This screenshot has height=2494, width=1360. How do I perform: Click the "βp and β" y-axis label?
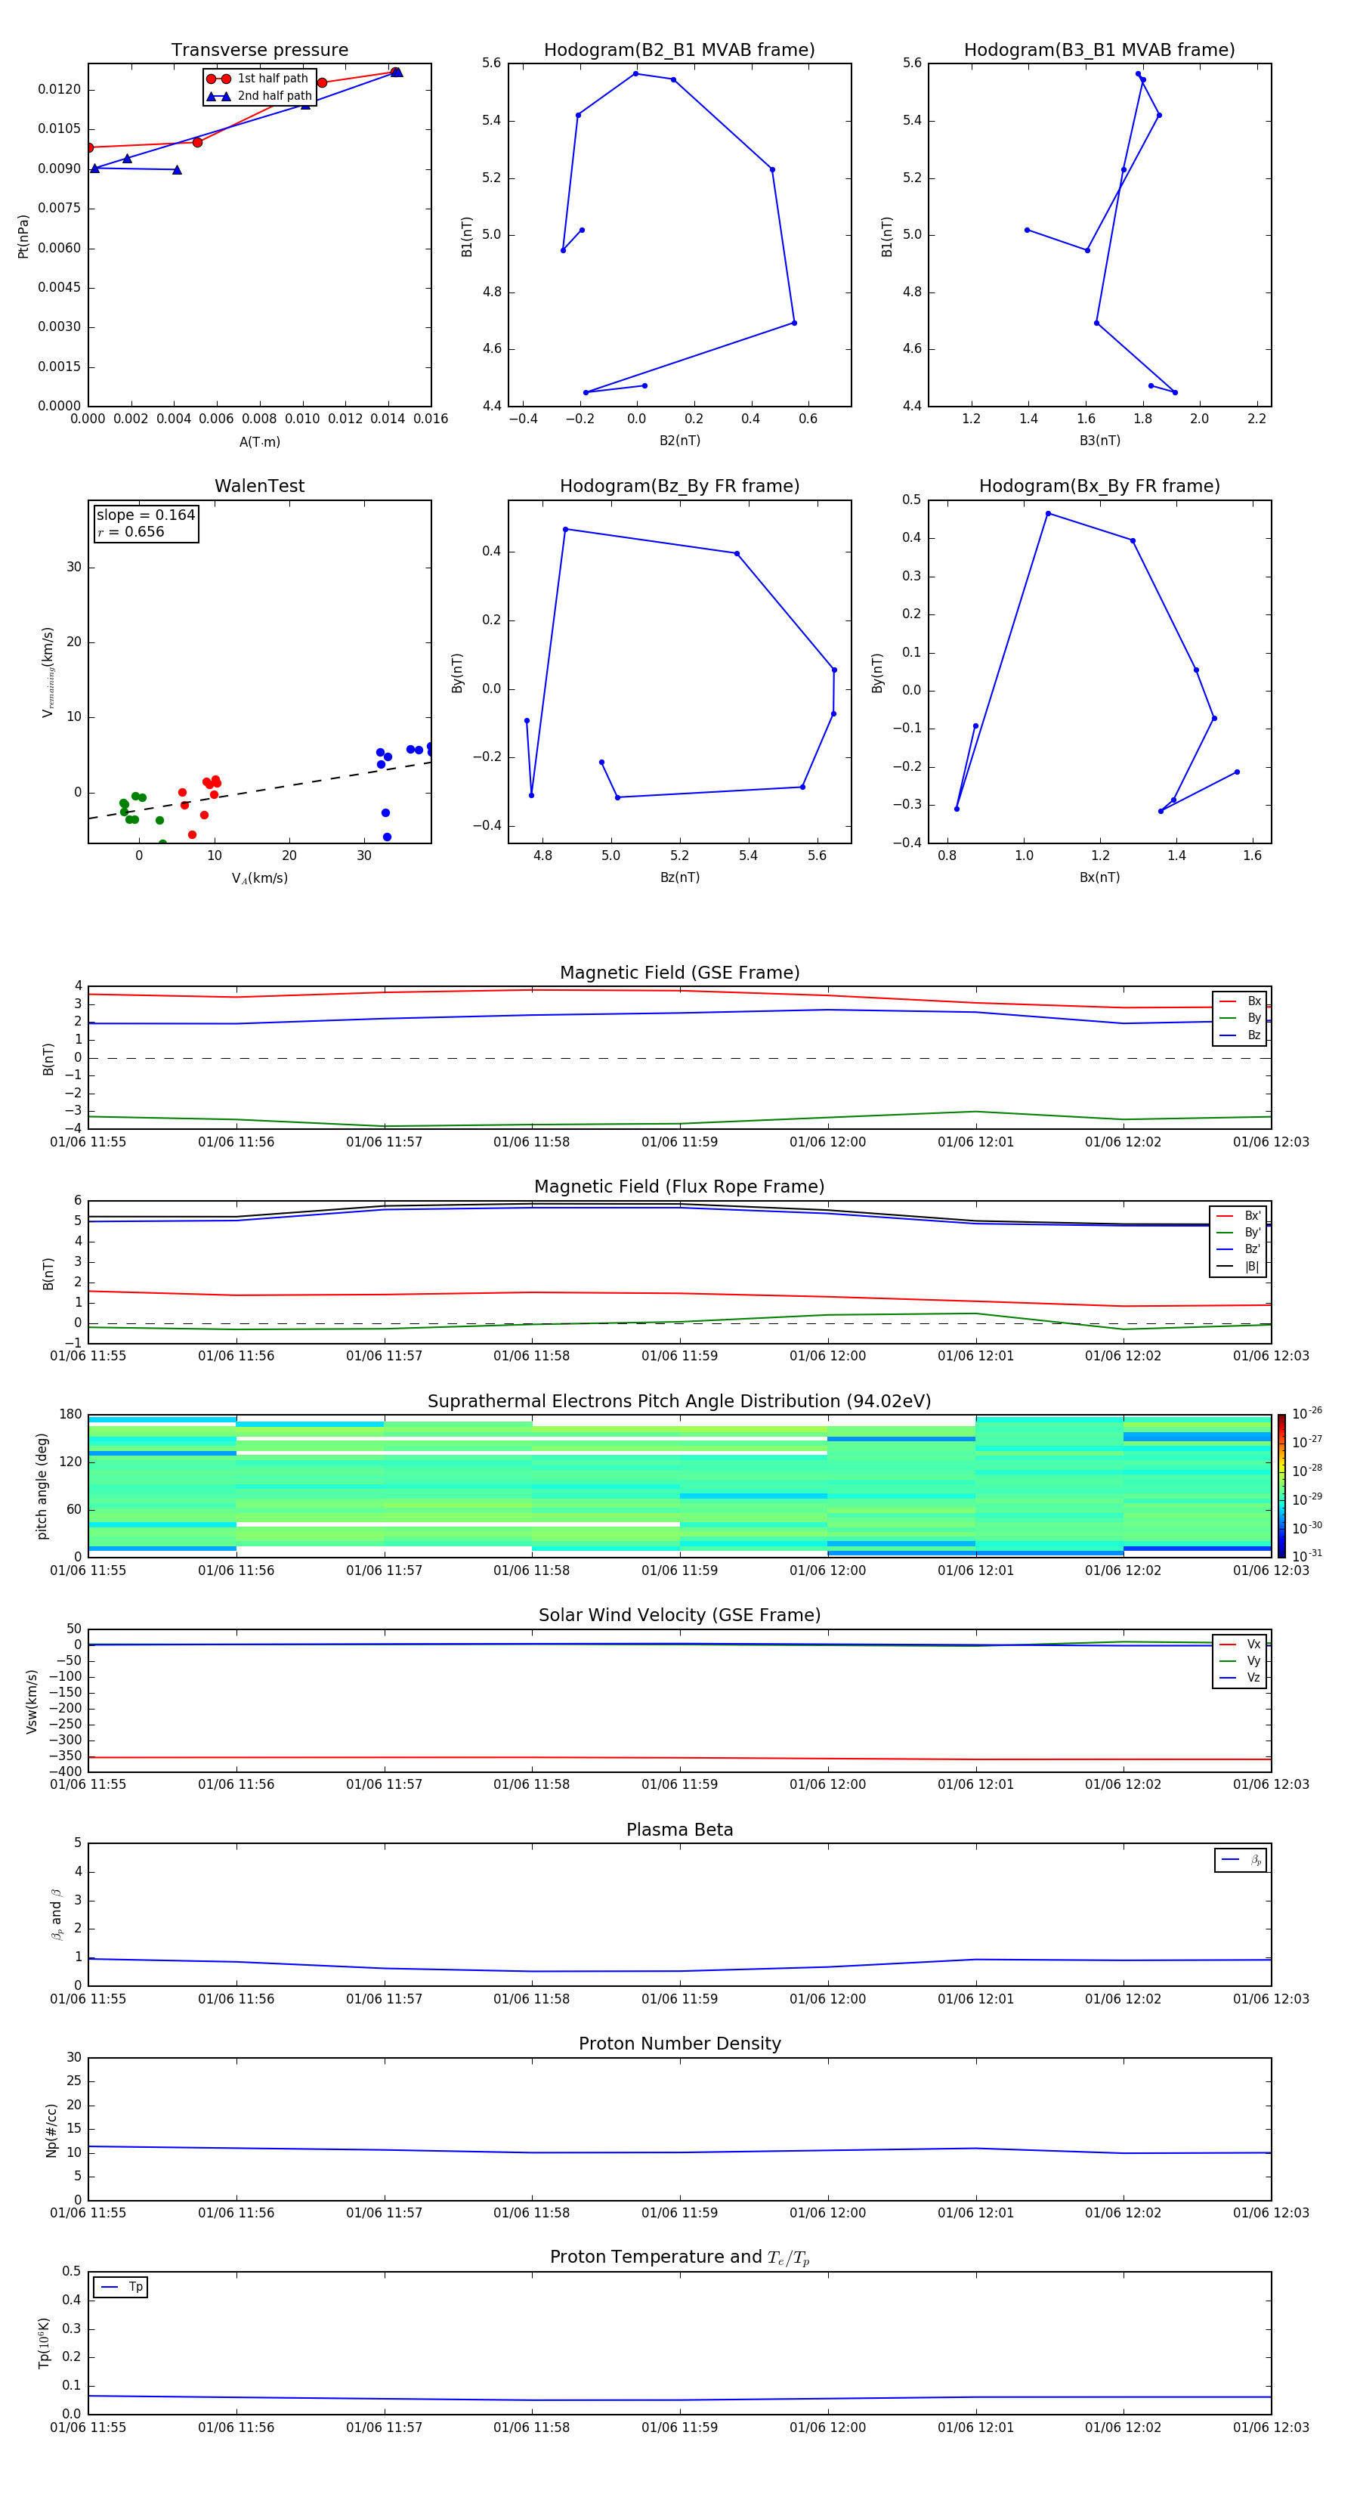[57, 1915]
